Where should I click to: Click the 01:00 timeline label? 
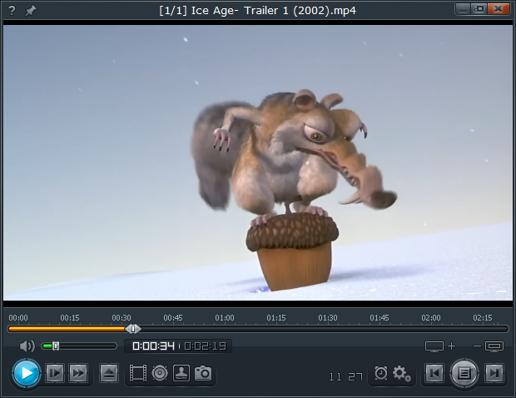click(225, 318)
